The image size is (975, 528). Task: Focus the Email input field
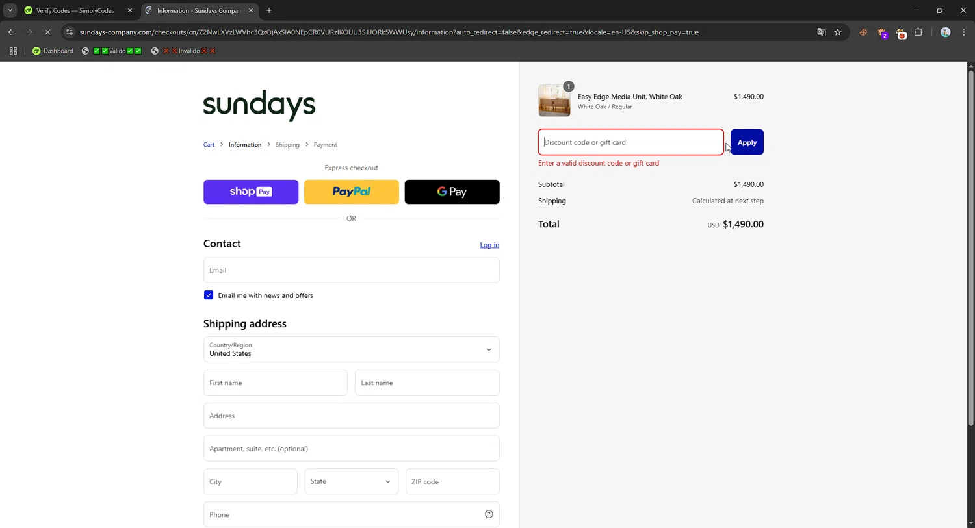352,270
